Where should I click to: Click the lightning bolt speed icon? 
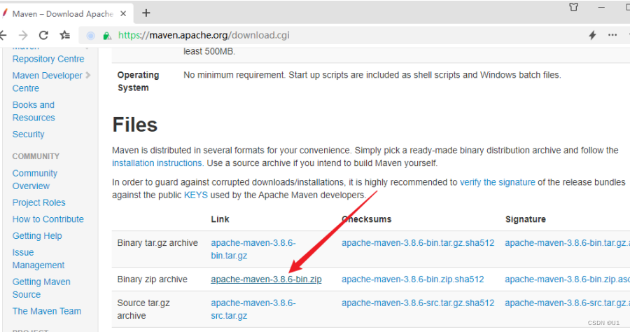(592, 35)
